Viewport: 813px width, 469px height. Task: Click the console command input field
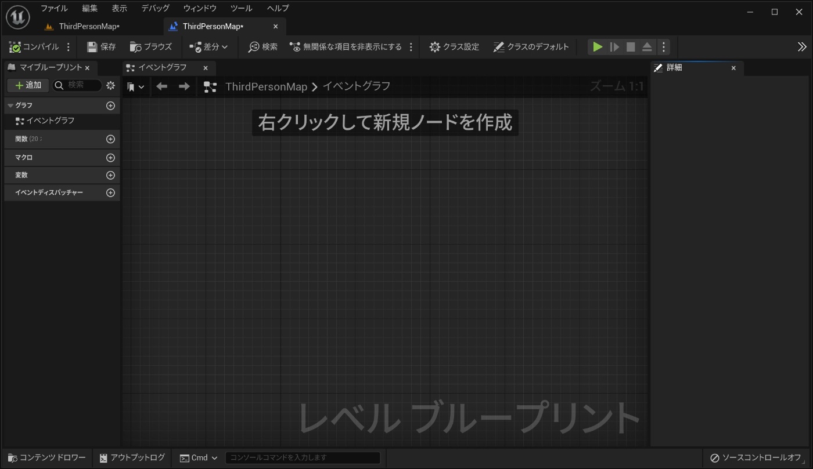coord(302,457)
